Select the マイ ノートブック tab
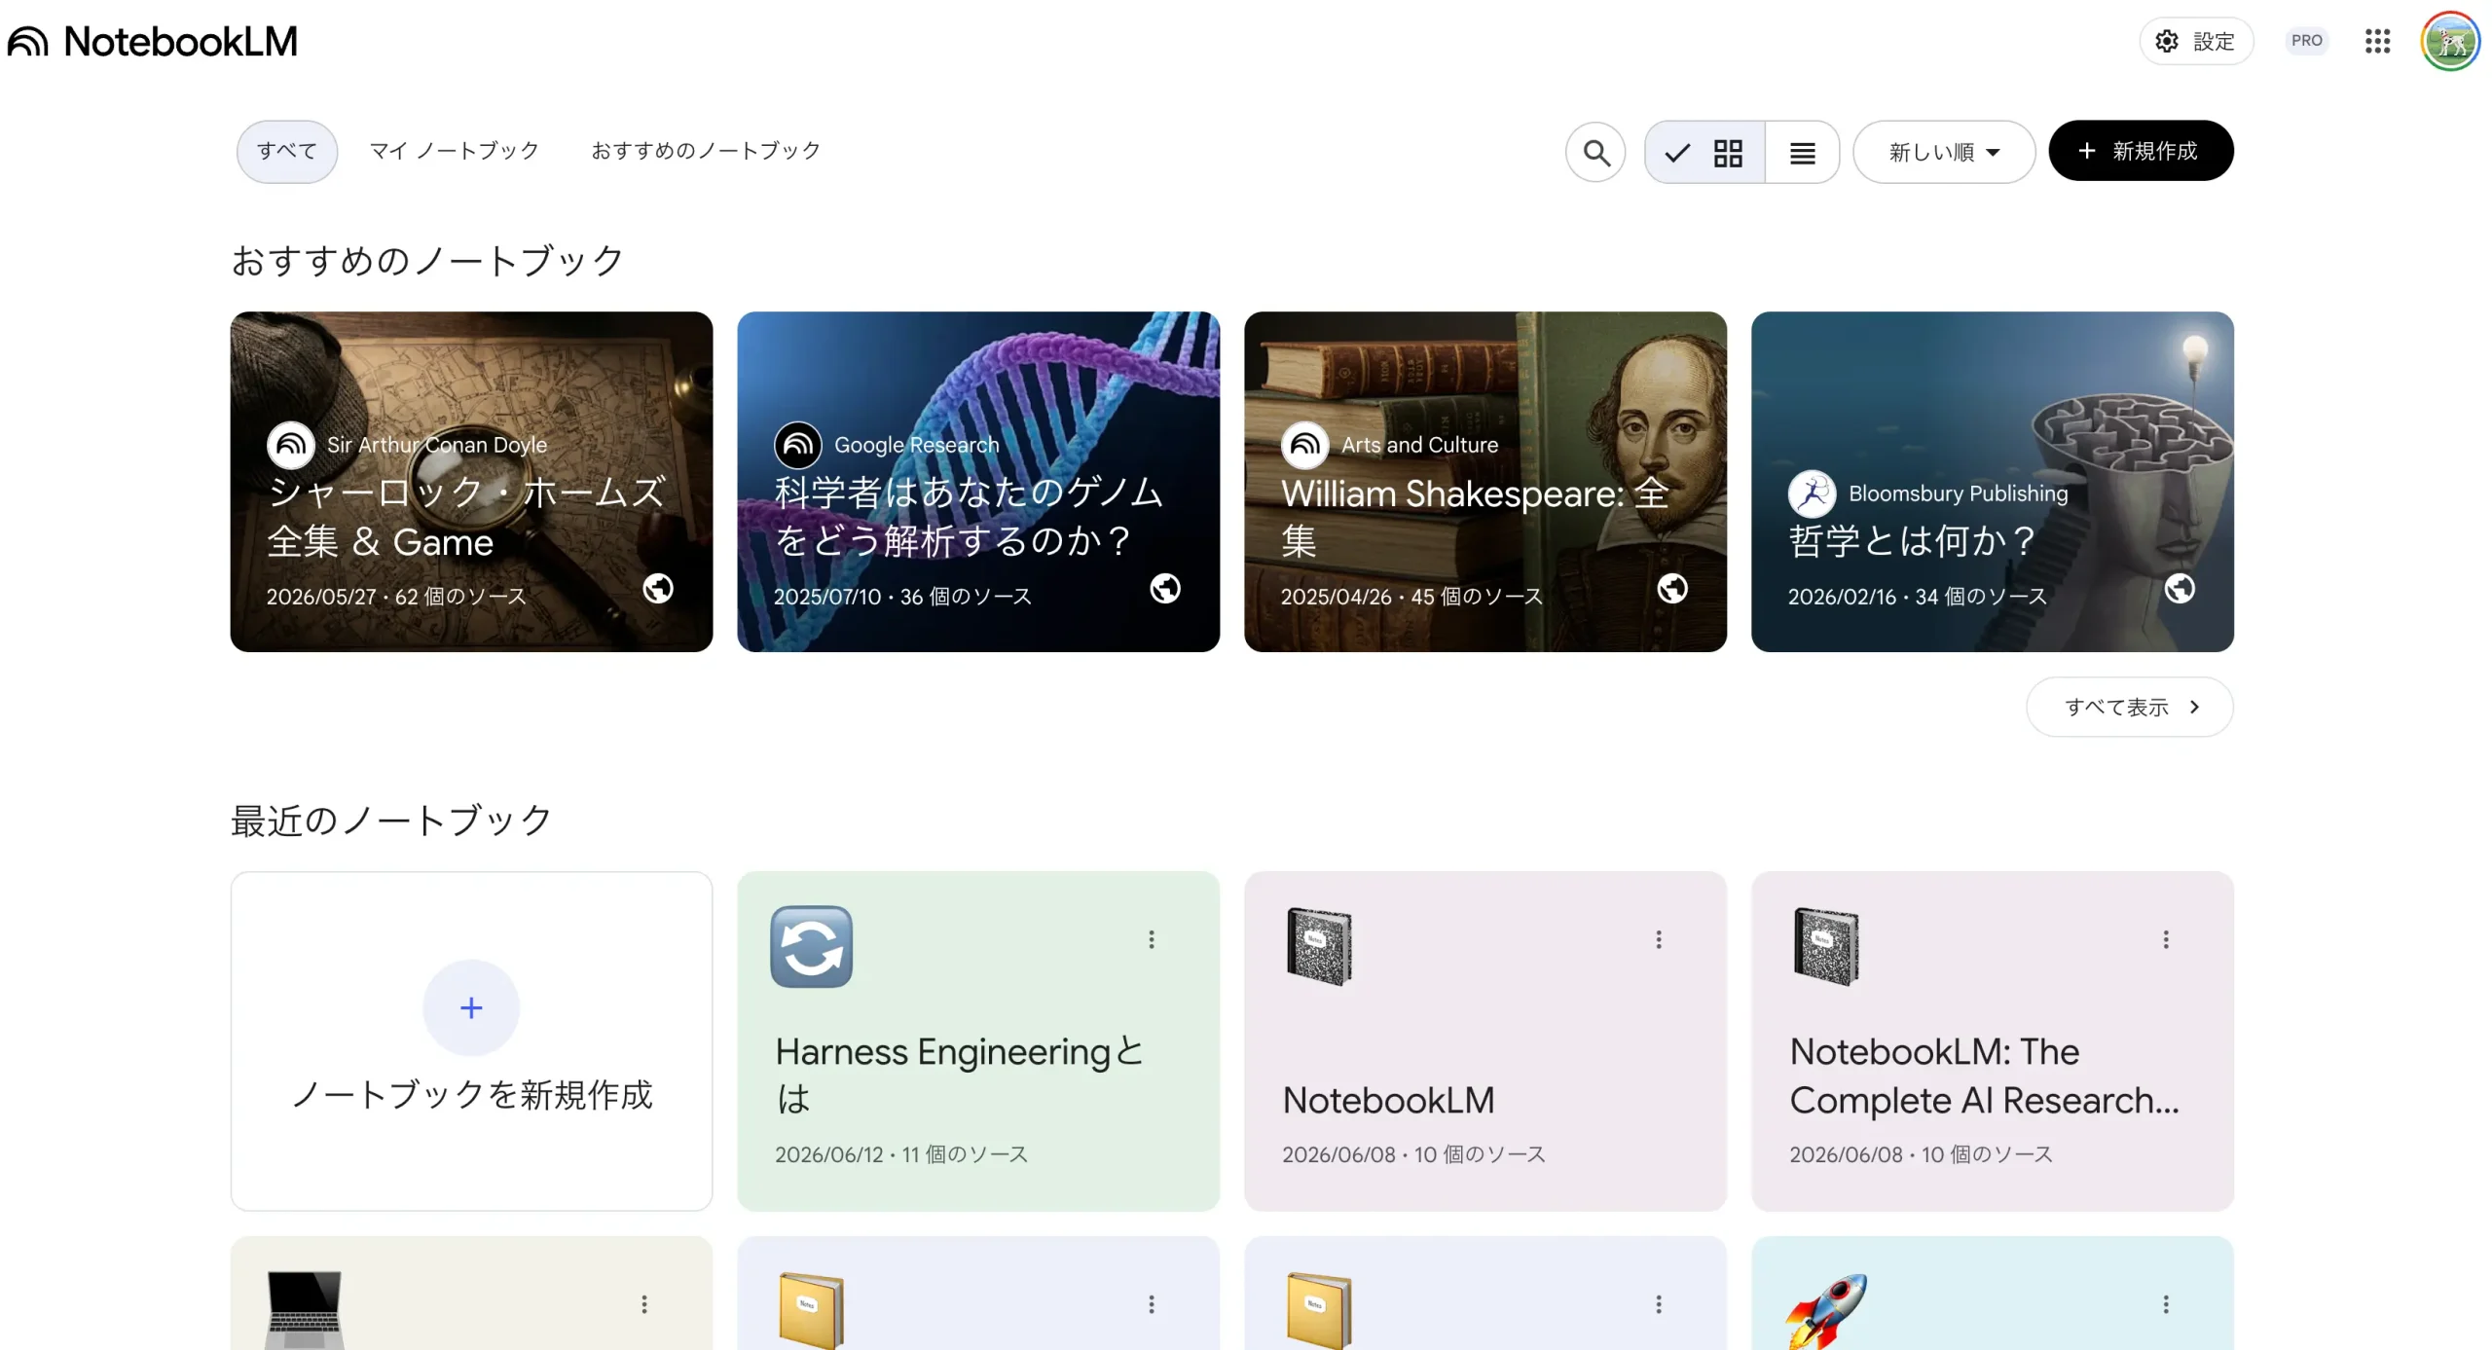This screenshot has height=1350, width=2492. pyautogui.click(x=454, y=151)
